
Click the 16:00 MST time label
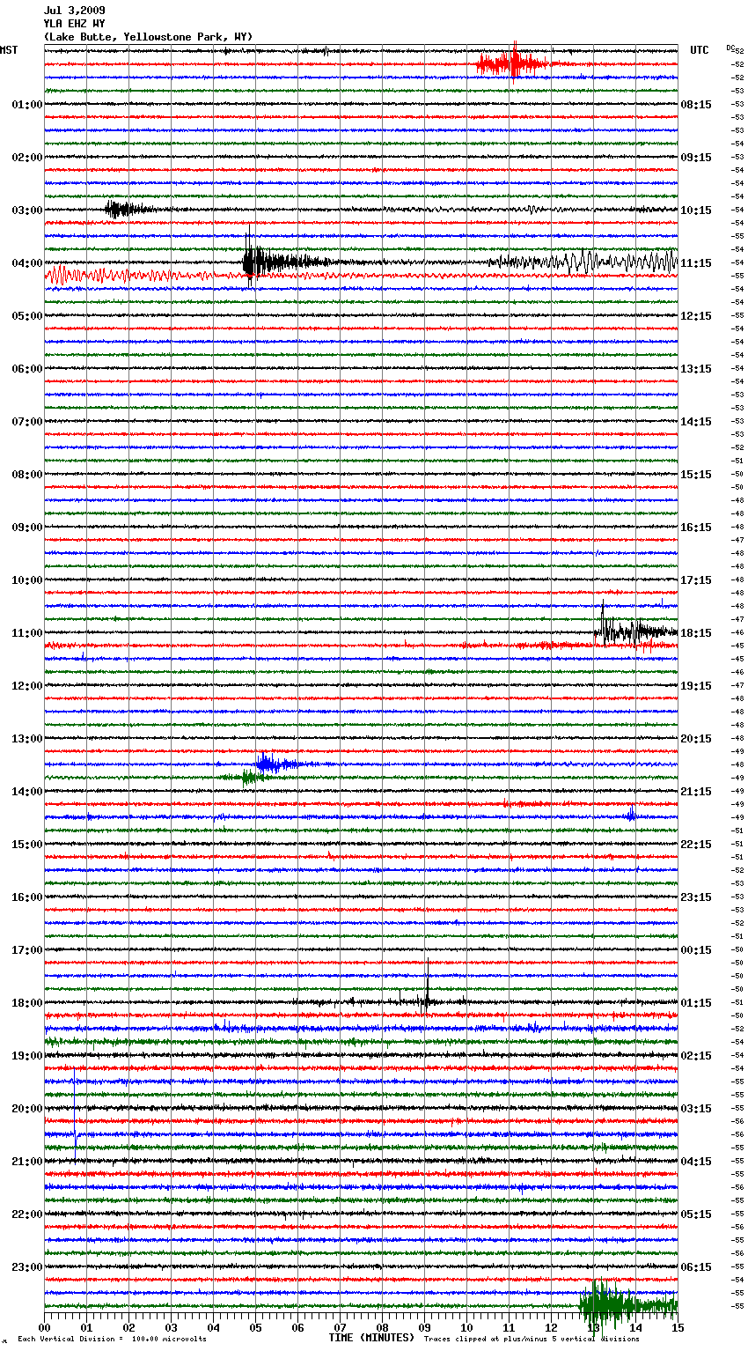27,897
